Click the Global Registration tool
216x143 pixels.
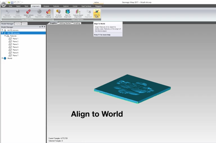pyautogui.click(x=18, y=13)
